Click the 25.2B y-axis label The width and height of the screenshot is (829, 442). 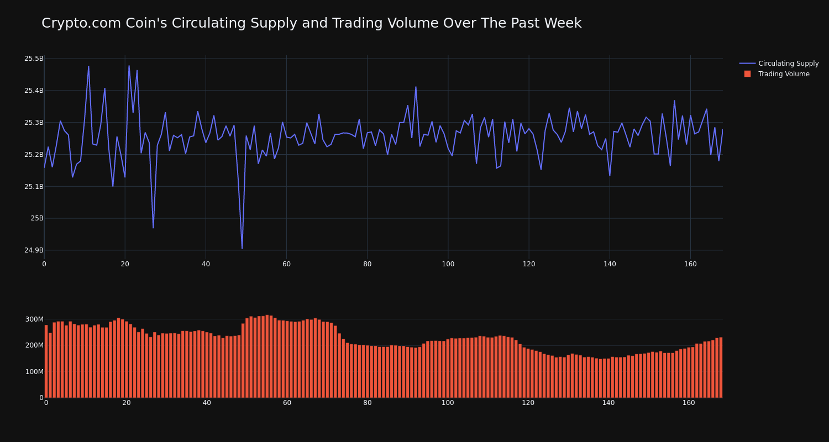(34, 155)
